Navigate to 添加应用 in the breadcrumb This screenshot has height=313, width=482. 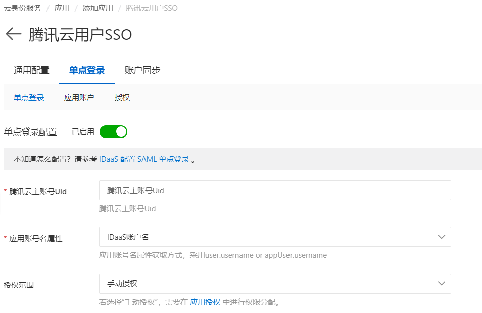coord(98,8)
